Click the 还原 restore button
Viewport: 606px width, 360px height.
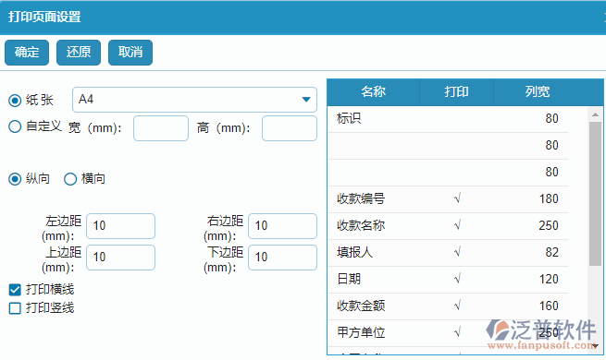coord(79,53)
